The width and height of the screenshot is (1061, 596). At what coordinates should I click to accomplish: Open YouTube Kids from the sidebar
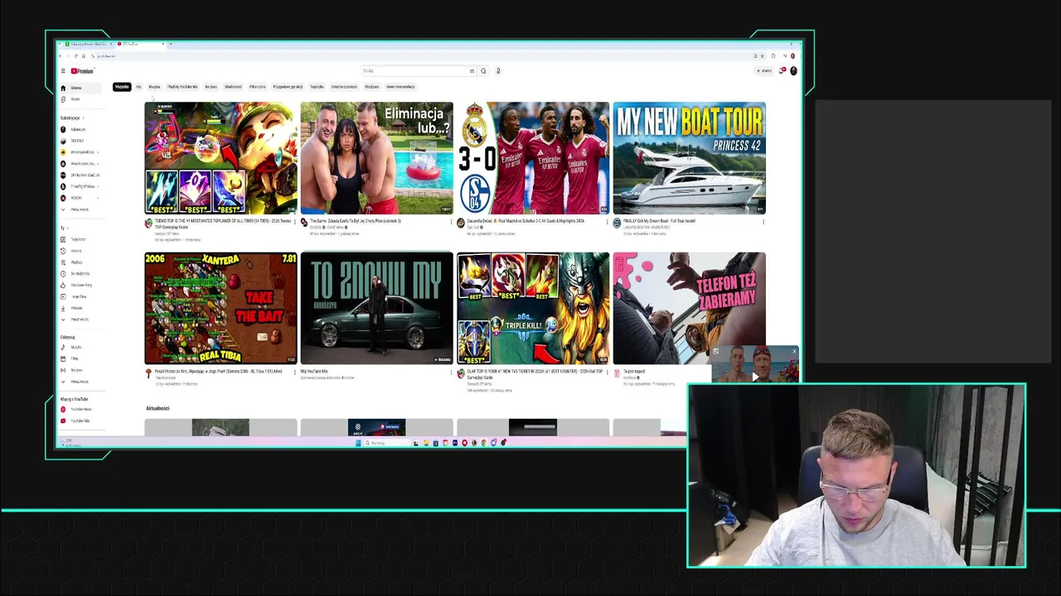pyautogui.click(x=80, y=421)
